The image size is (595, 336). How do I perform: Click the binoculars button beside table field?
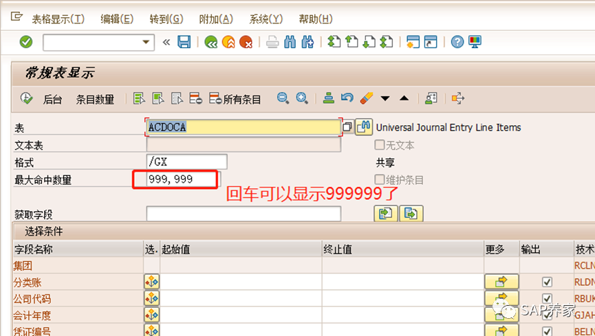(x=363, y=127)
